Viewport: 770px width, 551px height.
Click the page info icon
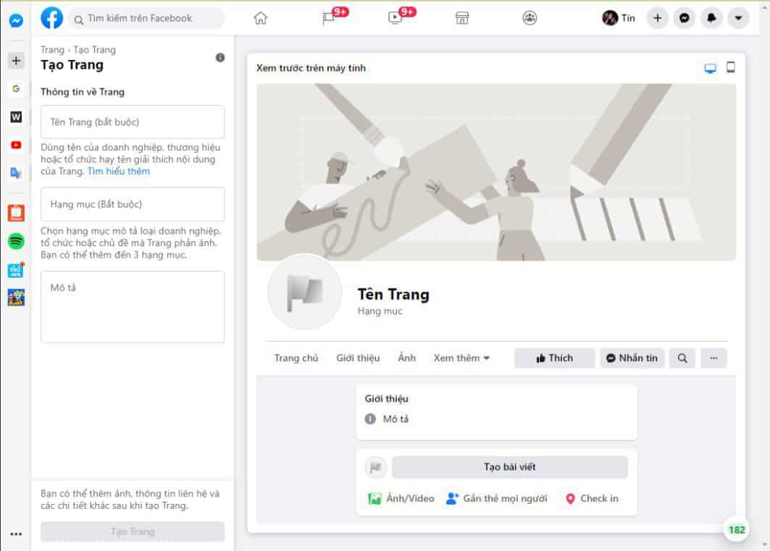click(220, 58)
